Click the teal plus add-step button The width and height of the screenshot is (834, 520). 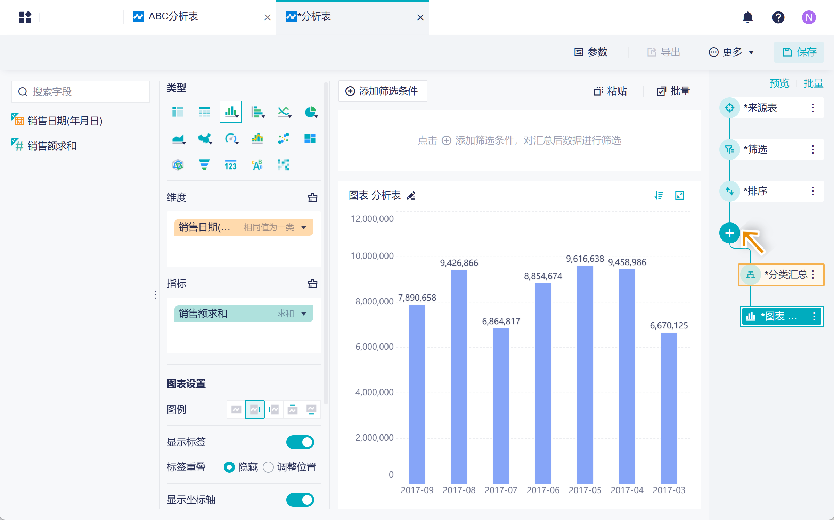coord(729,233)
